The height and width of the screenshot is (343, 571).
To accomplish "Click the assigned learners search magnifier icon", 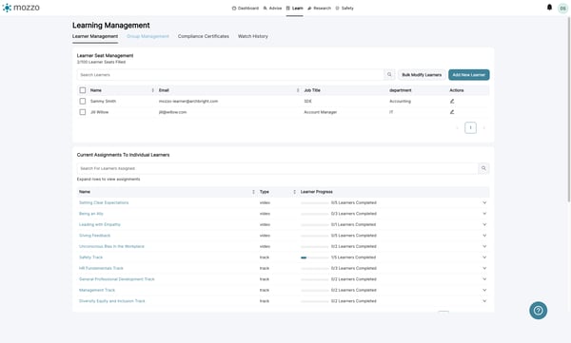I will coord(483,168).
